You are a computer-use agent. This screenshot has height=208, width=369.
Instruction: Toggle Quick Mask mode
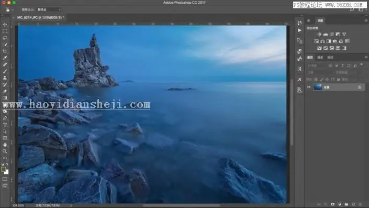pos(5,179)
